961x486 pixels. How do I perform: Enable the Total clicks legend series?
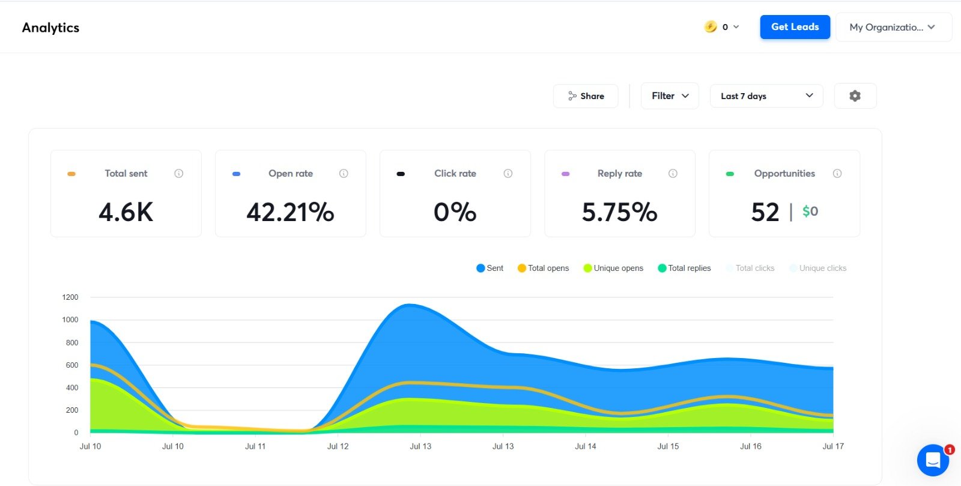click(x=750, y=269)
